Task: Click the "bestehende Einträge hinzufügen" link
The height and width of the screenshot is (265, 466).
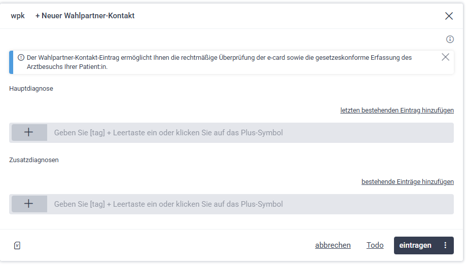Action: pyautogui.click(x=408, y=181)
